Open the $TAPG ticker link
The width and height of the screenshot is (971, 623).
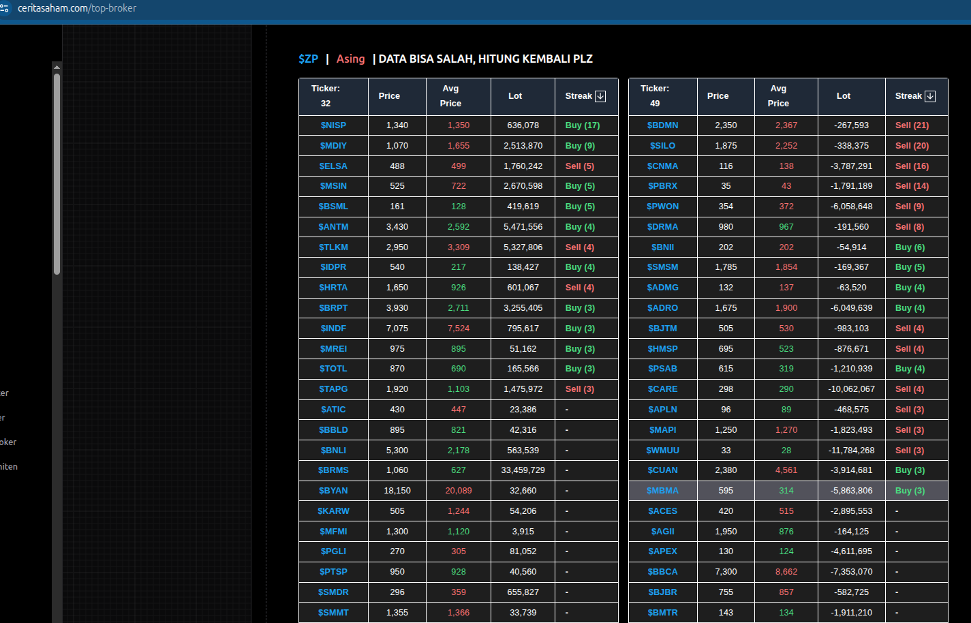coord(333,389)
